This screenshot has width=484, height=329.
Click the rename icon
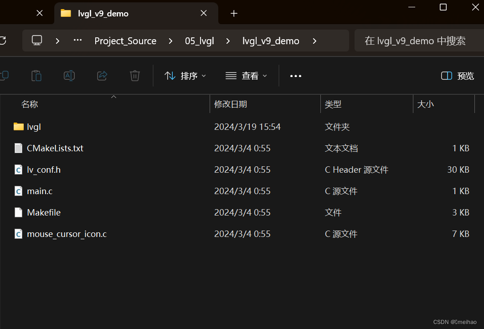69,76
